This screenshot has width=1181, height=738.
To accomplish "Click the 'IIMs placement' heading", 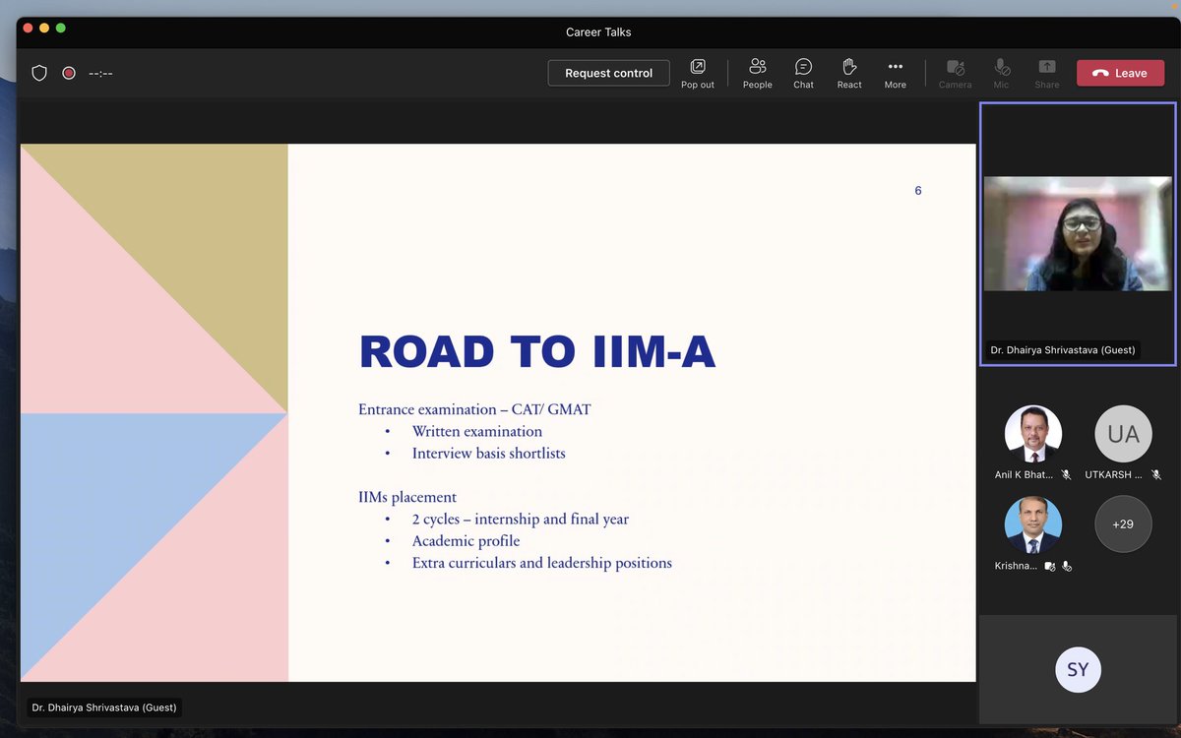I will tap(407, 498).
